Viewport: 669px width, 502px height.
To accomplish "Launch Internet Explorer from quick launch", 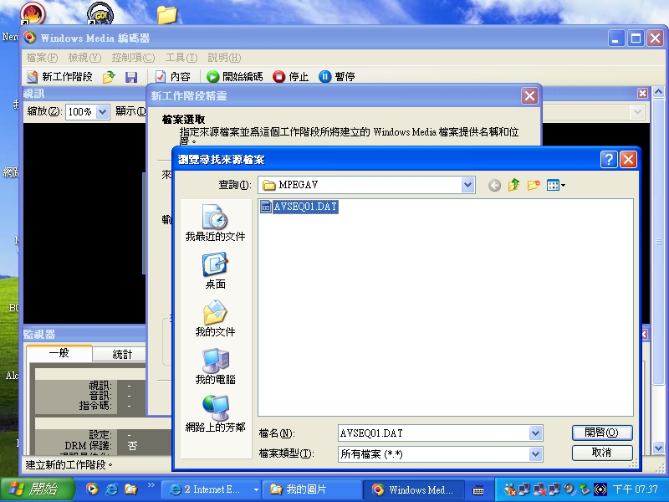I will pyautogui.click(x=111, y=489).
